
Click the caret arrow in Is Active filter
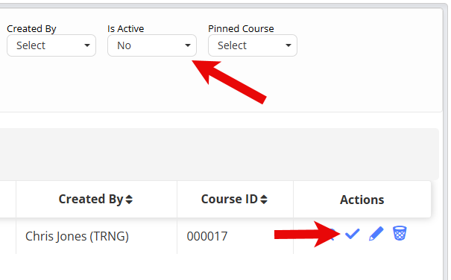pos(188,45)
